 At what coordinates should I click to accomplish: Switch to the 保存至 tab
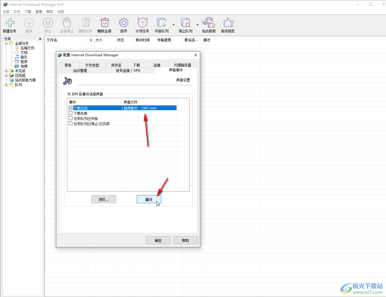[116, 65]
